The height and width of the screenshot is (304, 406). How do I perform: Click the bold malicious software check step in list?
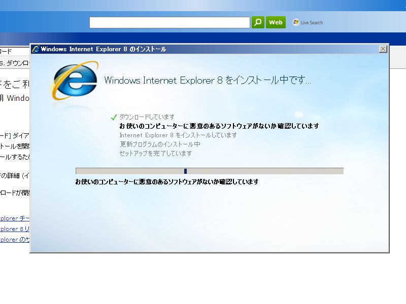219,126
